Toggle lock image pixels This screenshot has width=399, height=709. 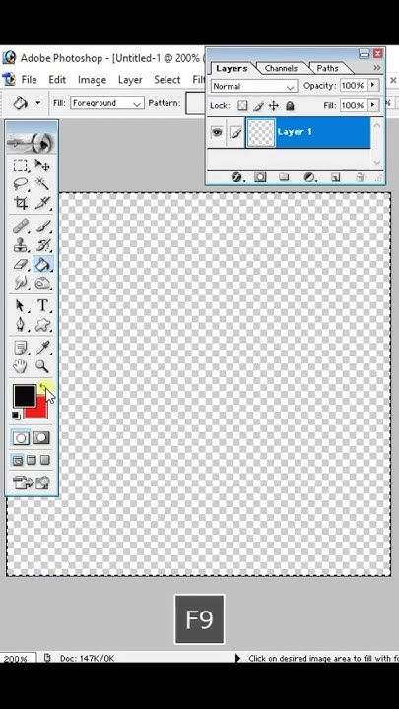click(x=258, y=106)
